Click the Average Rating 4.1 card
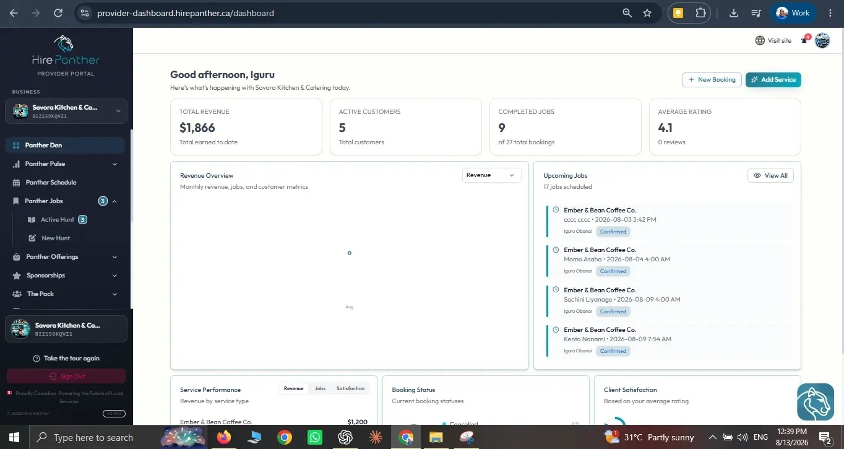This screenshot has width=844, height=449. click(725, 126)
